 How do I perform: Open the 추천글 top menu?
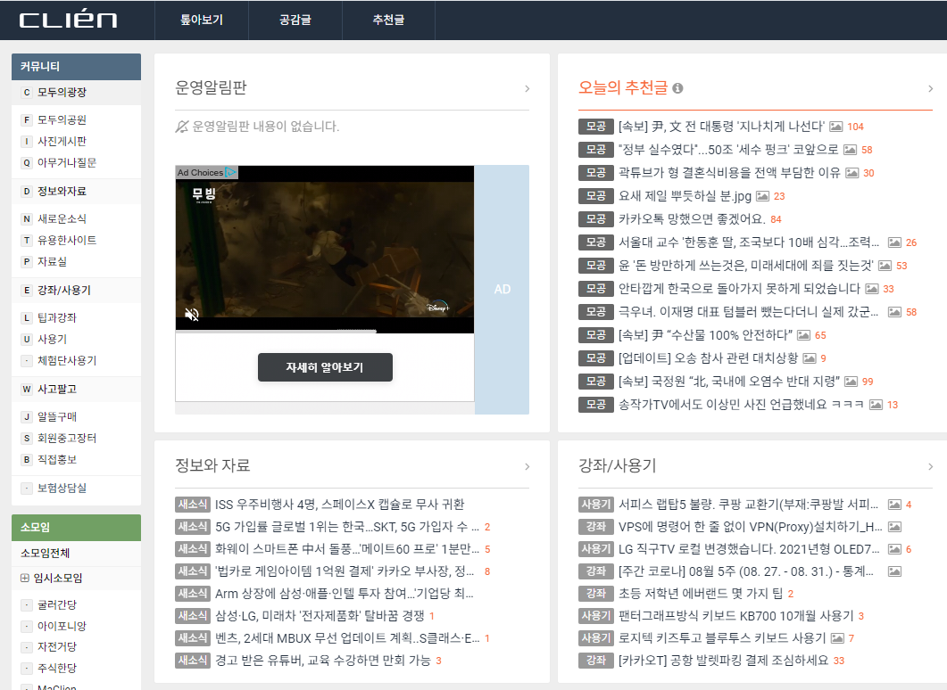pyautogui.click(x=388, y=20)
